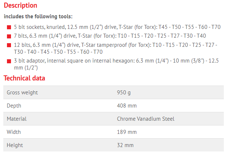Viewport: 226px width, 154px height.
Task: Click the 7 bits T-Star description text
Action: tap(110, 36)
